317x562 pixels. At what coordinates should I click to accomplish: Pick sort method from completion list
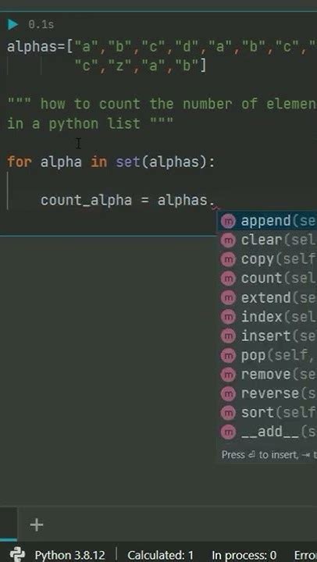point(267,413)
